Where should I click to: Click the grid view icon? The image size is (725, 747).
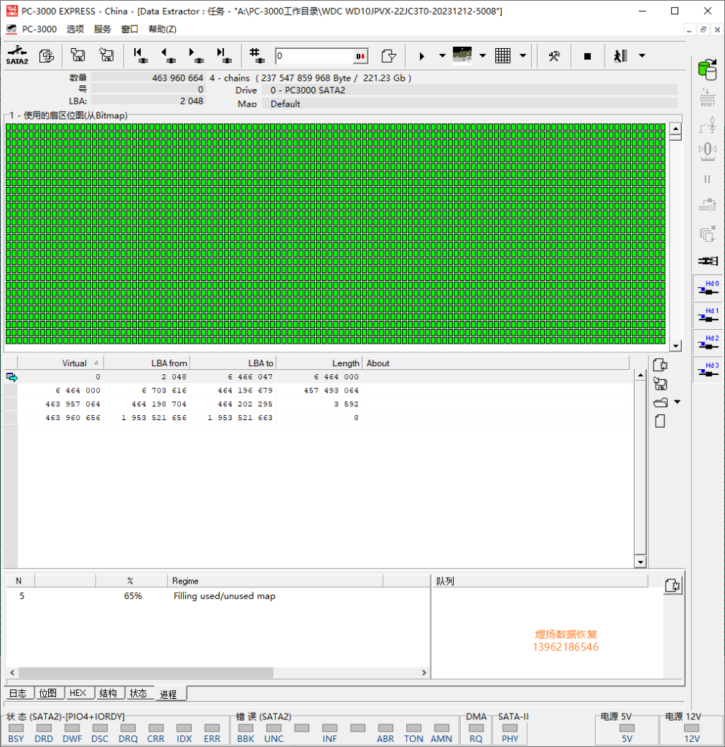point(503,55)
